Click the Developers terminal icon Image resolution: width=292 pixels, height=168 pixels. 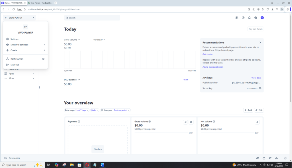pyautogui.click(x=6, y=158)
